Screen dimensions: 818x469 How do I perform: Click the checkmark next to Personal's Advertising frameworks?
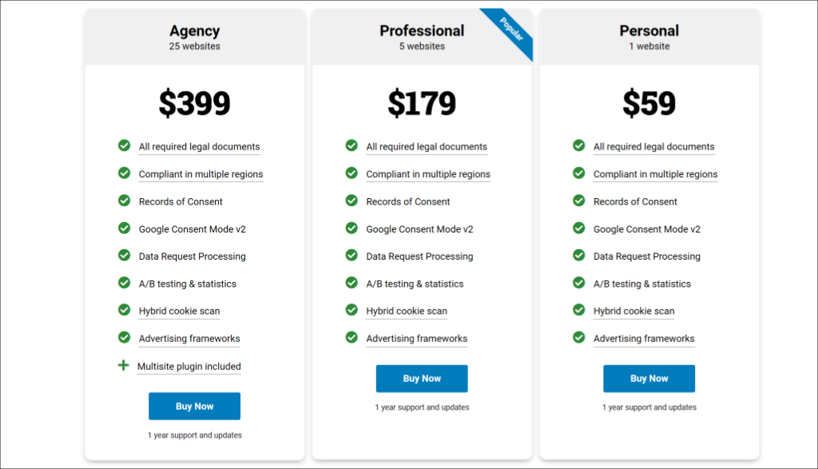click(578, 337)
